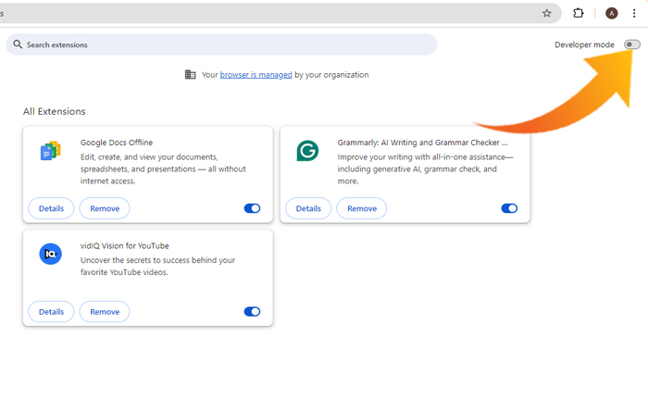This screenshot has width=648, height=398.
Task: Click the vidIQ Vision extension icon
Action: [x=51, y=254]
